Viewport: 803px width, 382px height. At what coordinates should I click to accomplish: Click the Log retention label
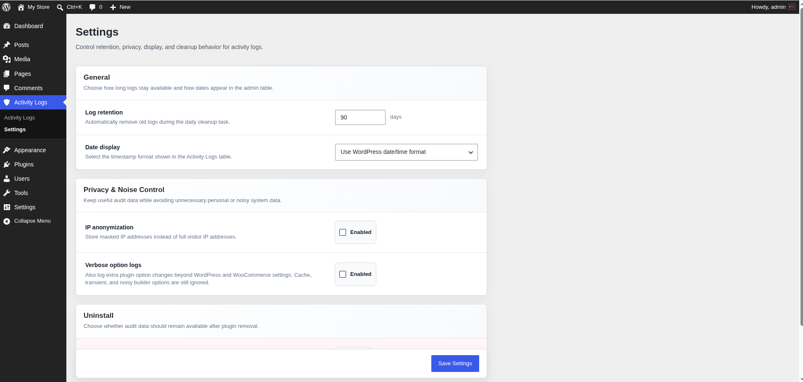(x=104, y=112)
